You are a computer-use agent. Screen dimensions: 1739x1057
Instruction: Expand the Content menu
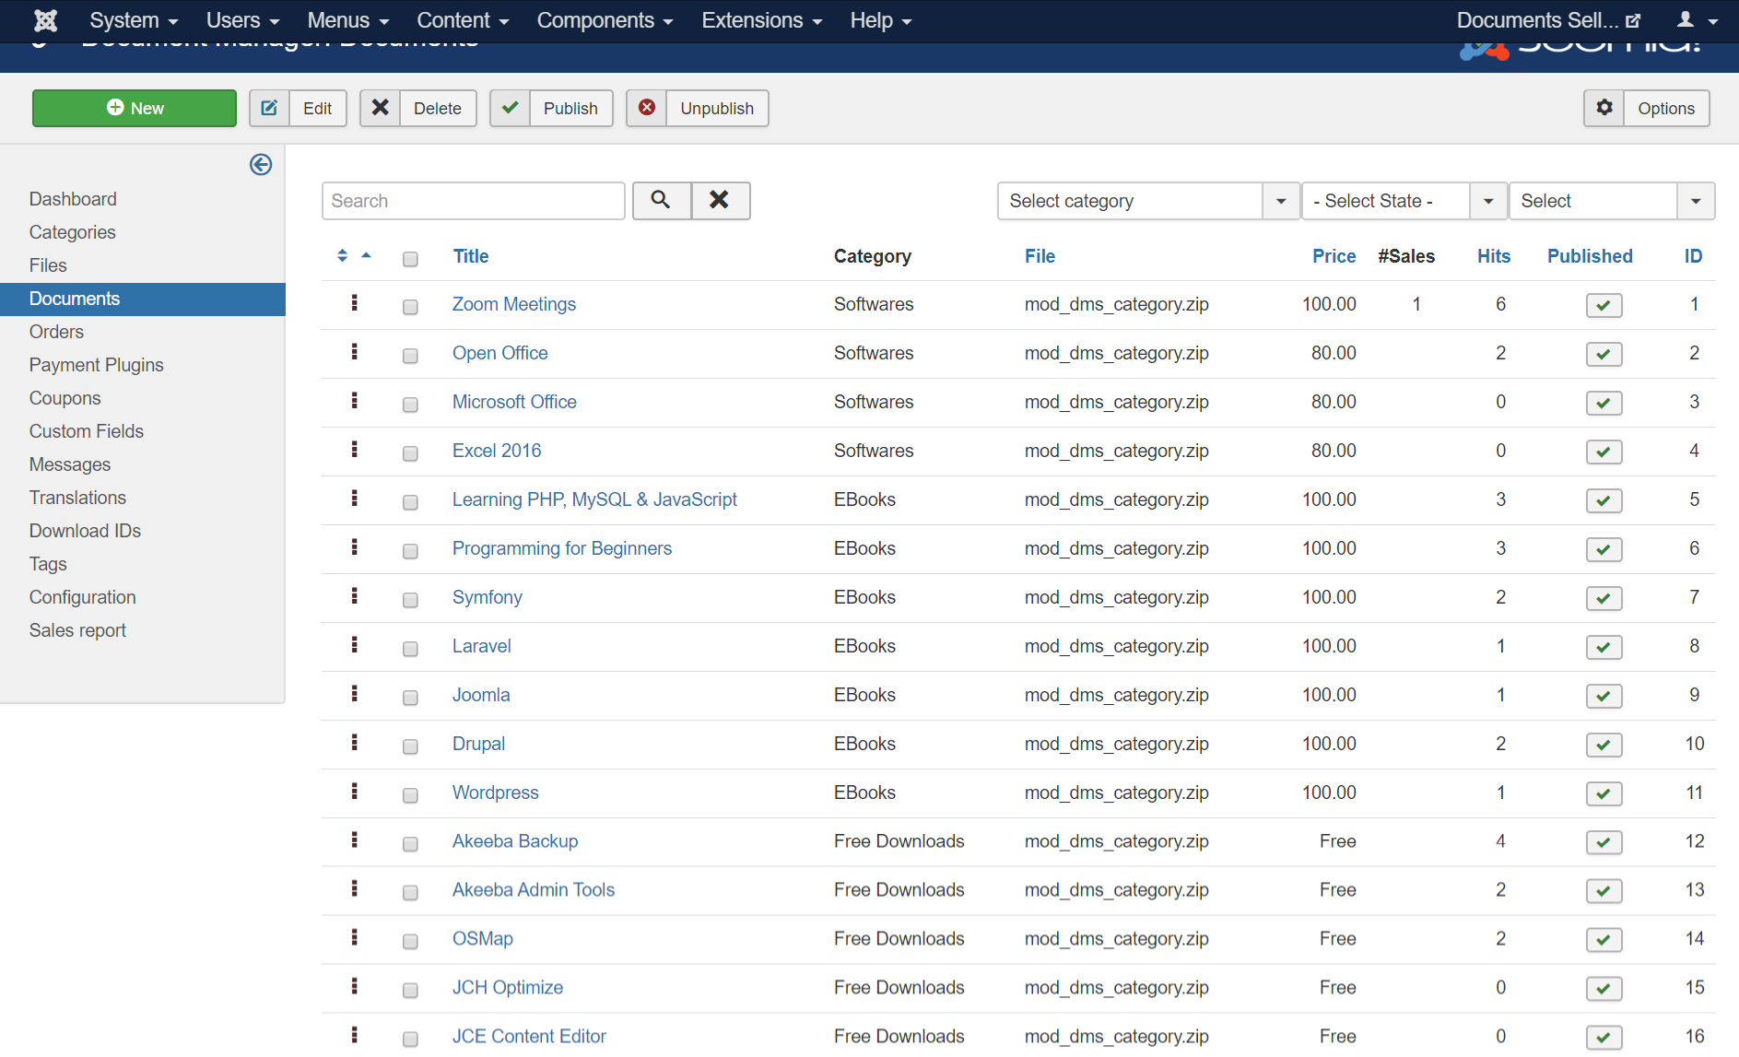pyautogui.click(x=463, y=20)
